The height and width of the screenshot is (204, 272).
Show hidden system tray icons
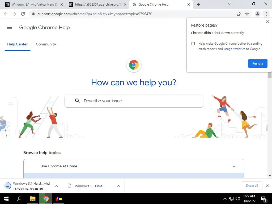click(225, 199)
